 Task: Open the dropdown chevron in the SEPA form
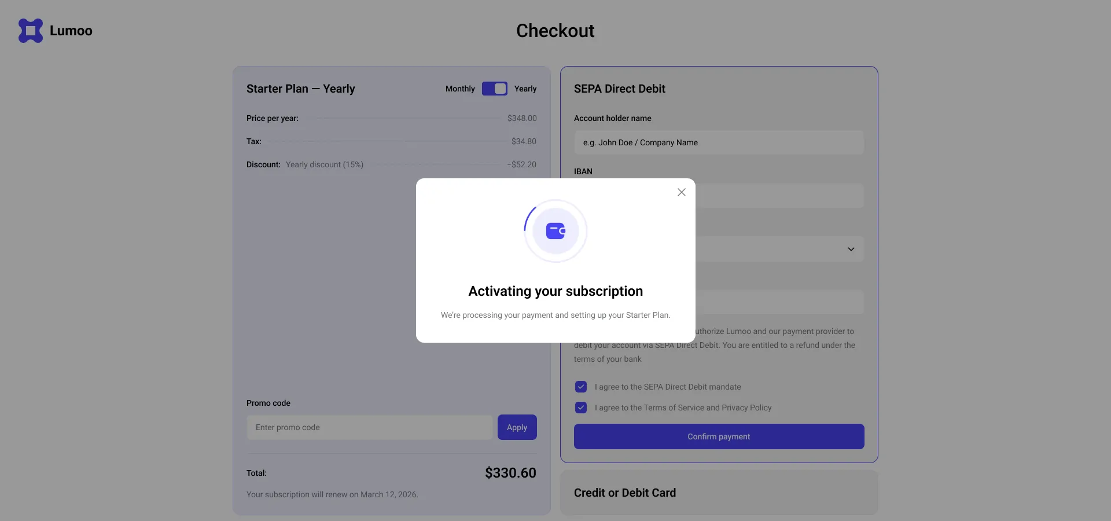click(x=851, y=249)
